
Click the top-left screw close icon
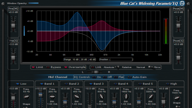[3, 4]
